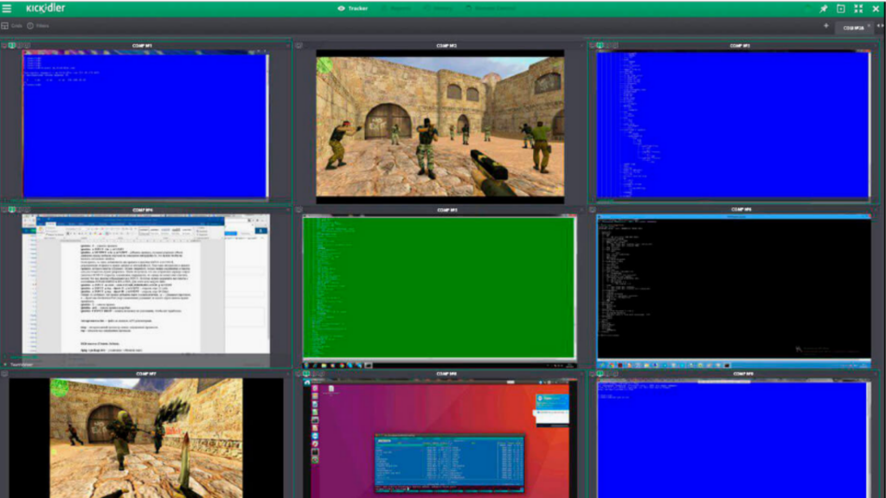Click the TeamViewer label under COMP №4
Image resolution: width=886 pixels, height=498 pixels.
click(22, 365)
